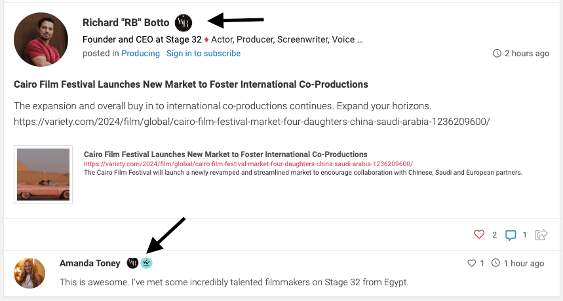
Task: Open Richard "RB" Botto's profile picture
Action: tap(41, 39)
